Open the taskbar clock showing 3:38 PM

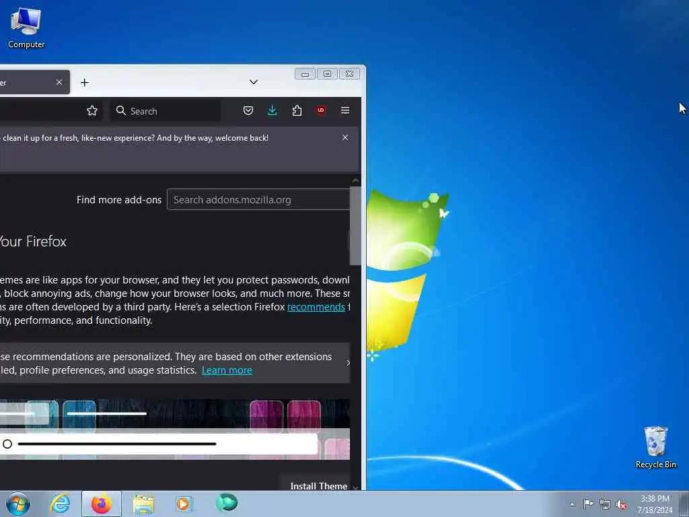click(x=655, y=504)
